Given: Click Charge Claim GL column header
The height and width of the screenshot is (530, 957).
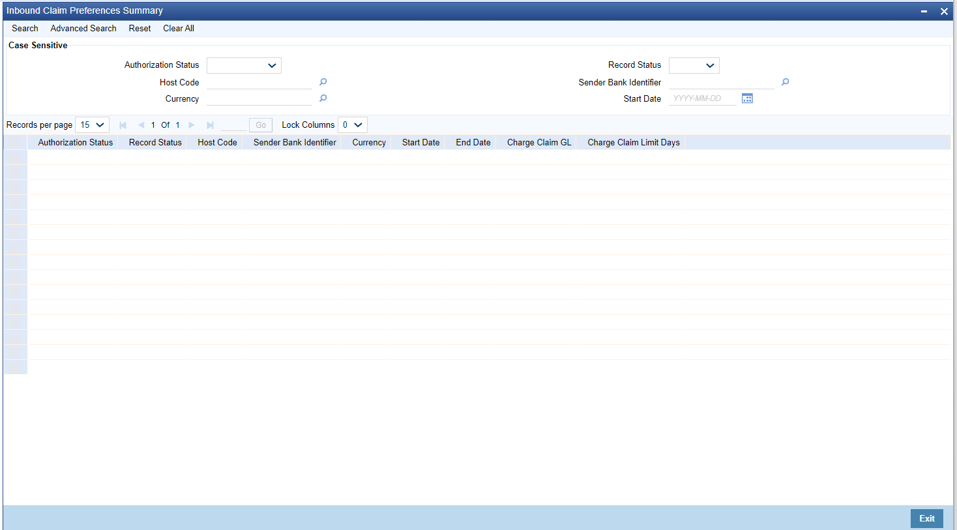Looking at the screenshot, I should 539,142.
